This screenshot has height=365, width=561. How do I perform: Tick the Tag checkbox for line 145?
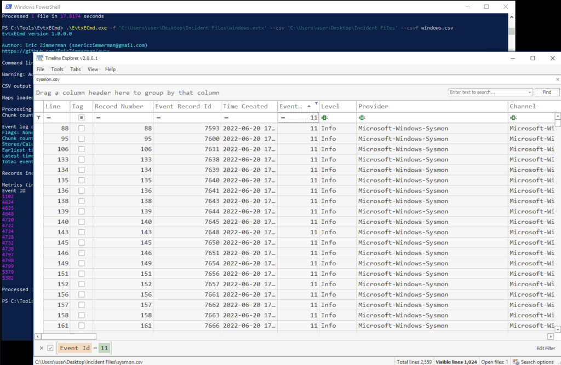coord(82,242)
